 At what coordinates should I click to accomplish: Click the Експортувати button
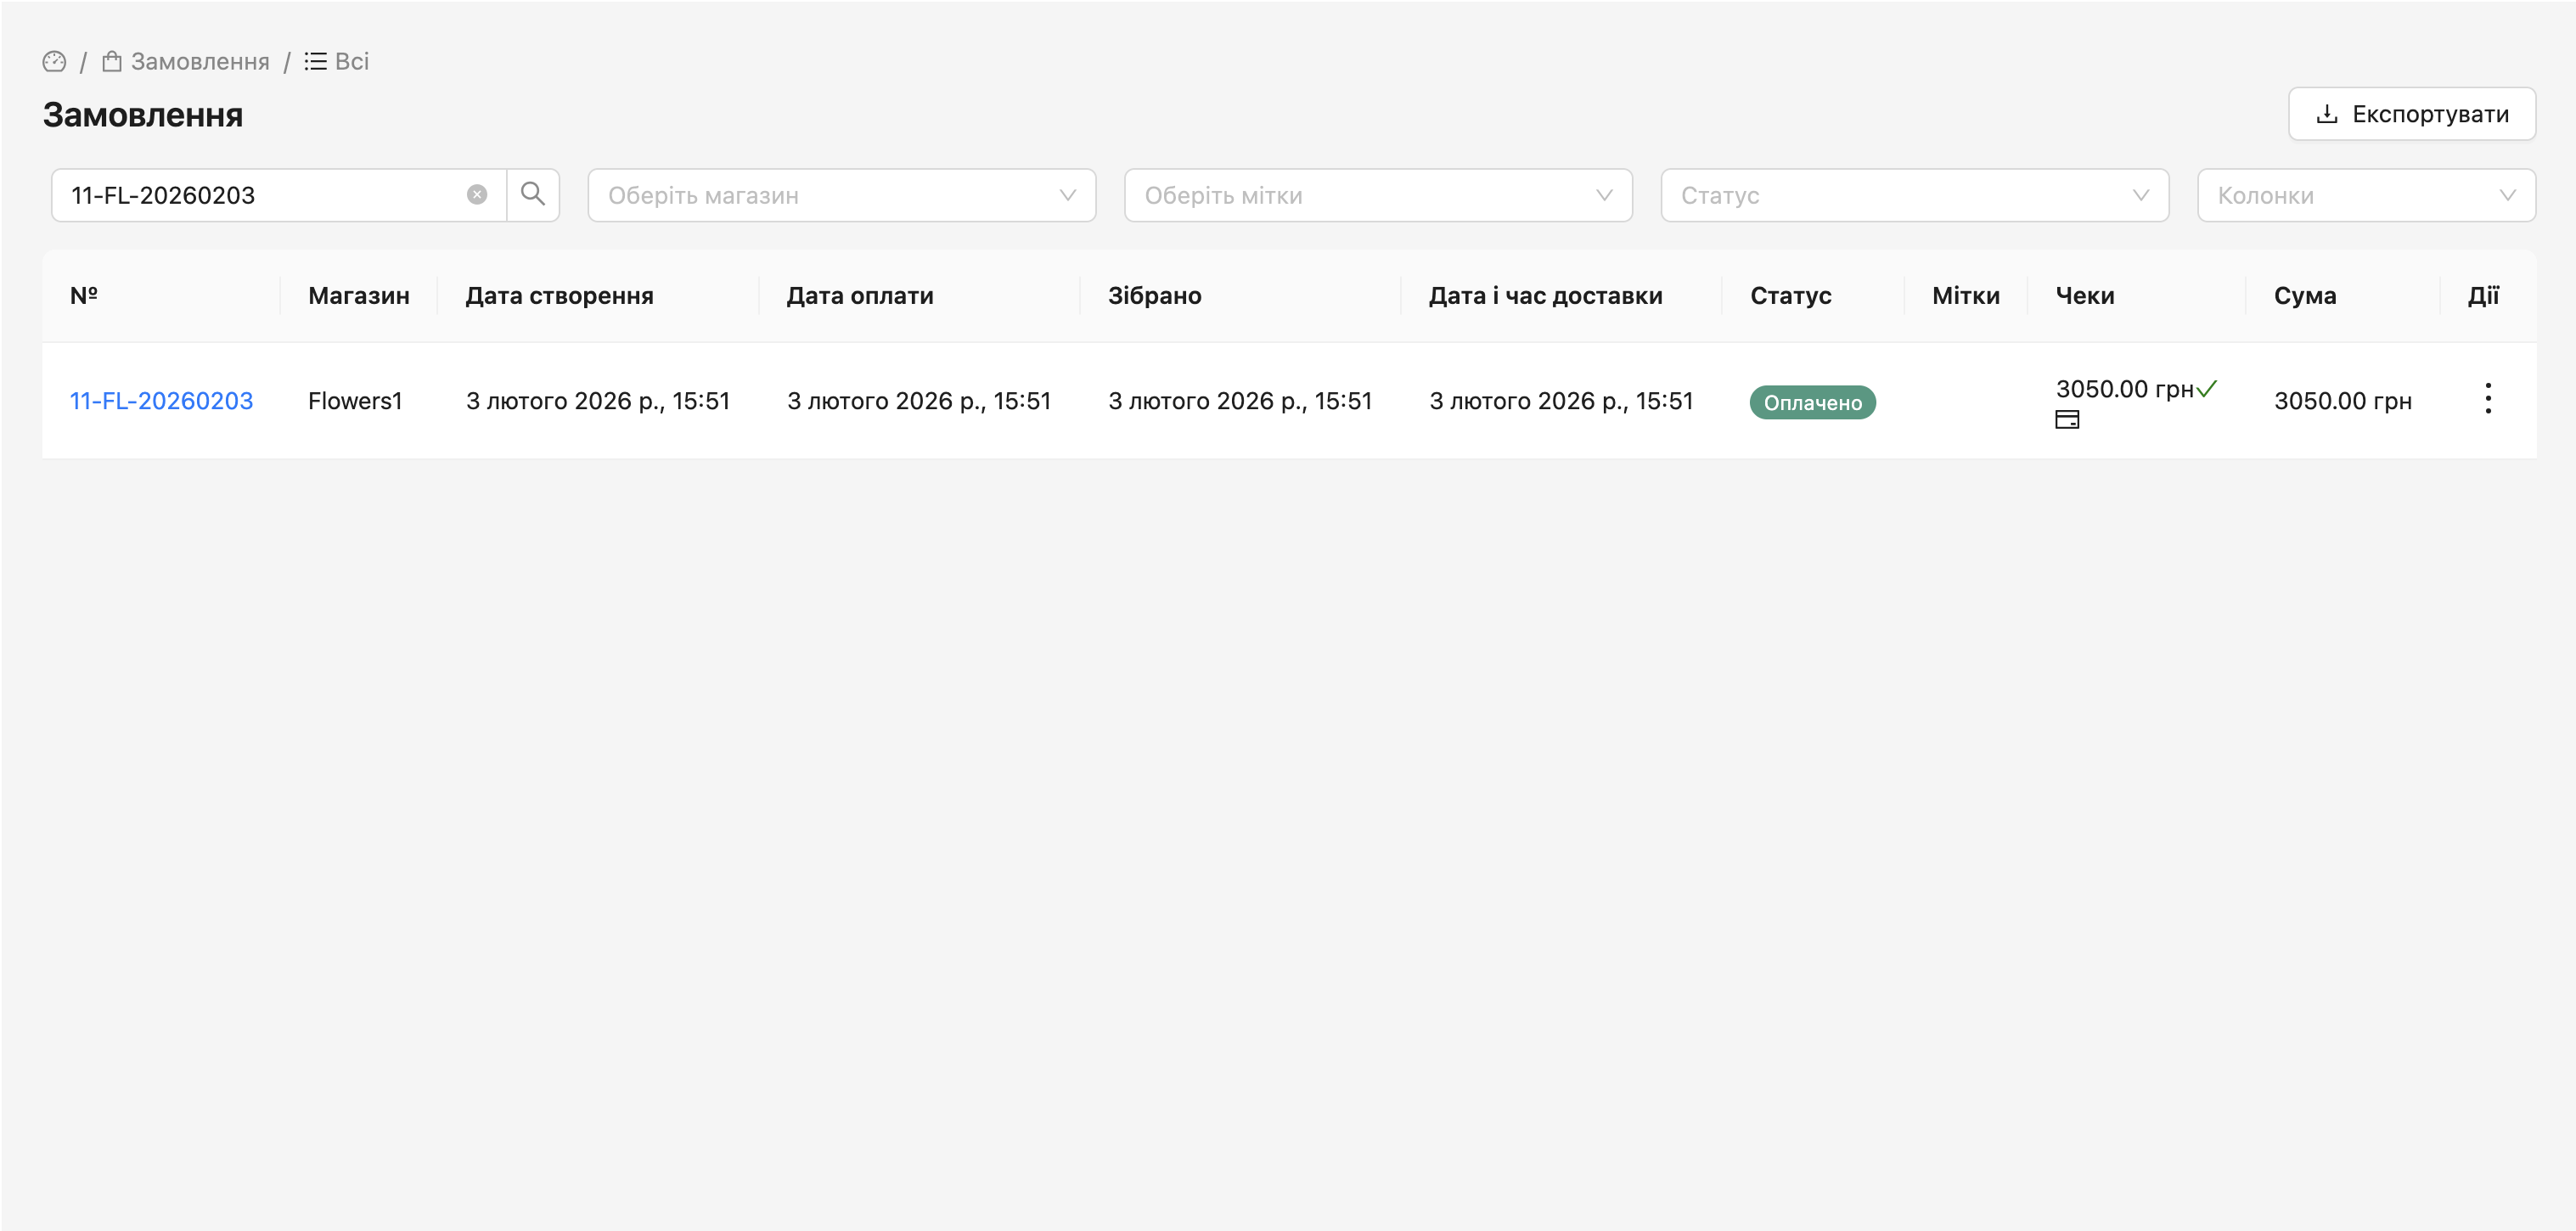point(2411,114)
